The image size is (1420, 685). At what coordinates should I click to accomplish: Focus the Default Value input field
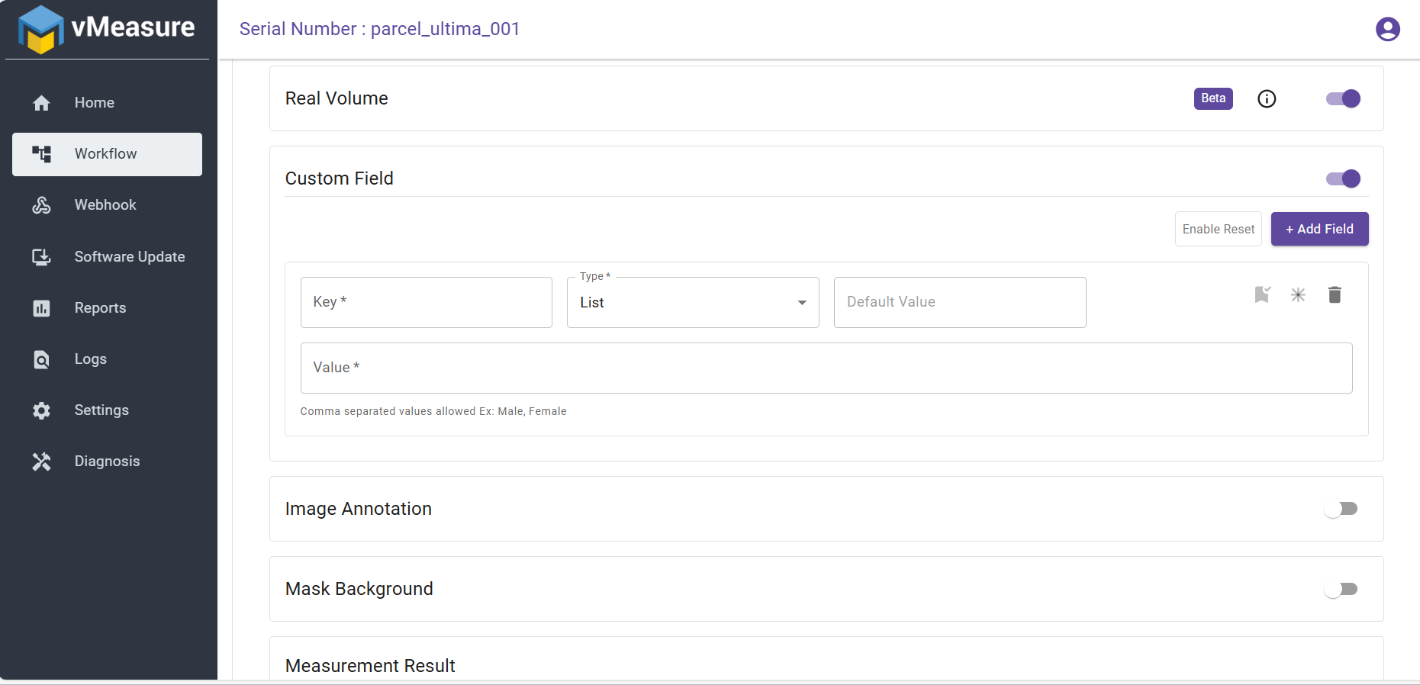pos(959,303)
